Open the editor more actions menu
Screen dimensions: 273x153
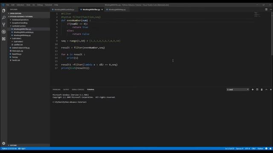pos(271,9)
